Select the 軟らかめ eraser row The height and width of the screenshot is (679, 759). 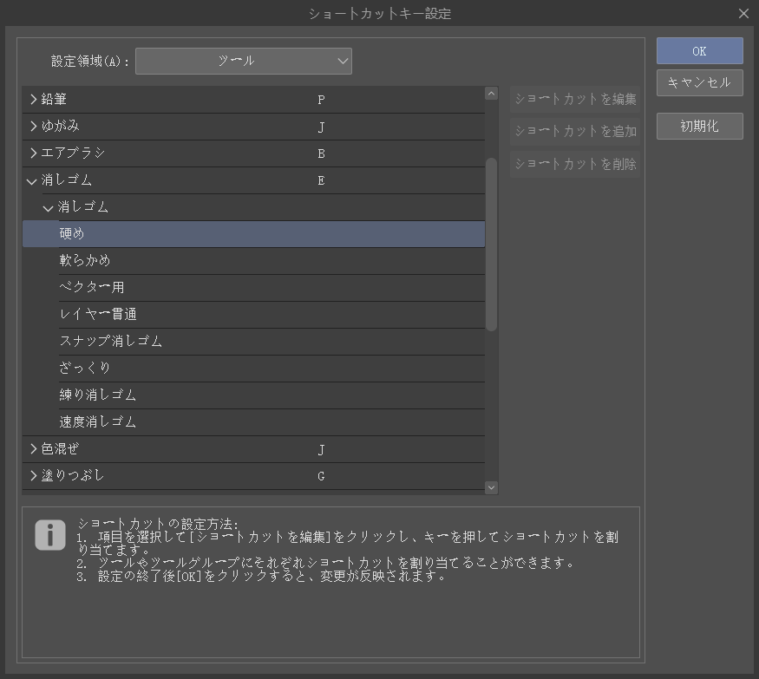[x=253, y=261]
